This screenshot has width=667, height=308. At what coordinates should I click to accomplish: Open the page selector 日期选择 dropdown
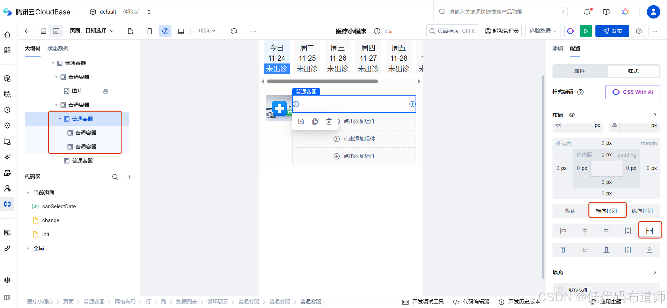click(92, 31)
